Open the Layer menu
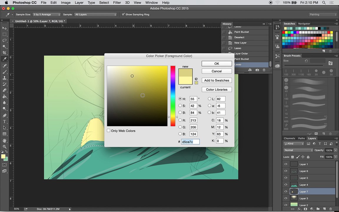The image size is (339, 212). 79,3
